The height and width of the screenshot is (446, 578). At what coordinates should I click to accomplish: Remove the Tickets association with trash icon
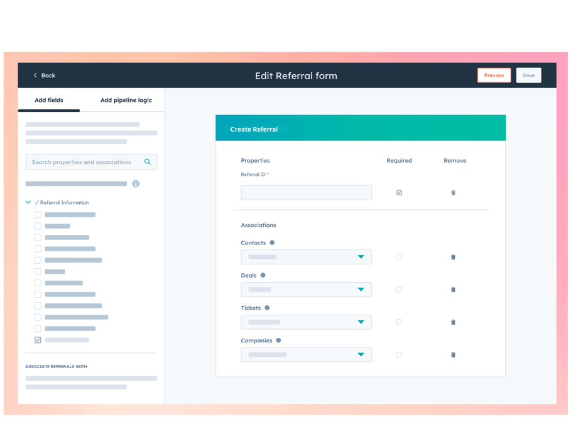click(453, 322)
